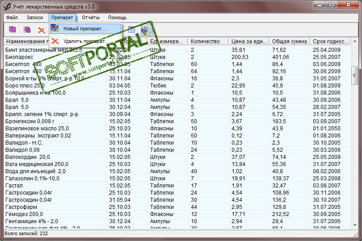This screenshot has width=362, height=241.
Task: Select Борной к-ты 3% спирт. р-р row
Action: click(177, 79)
